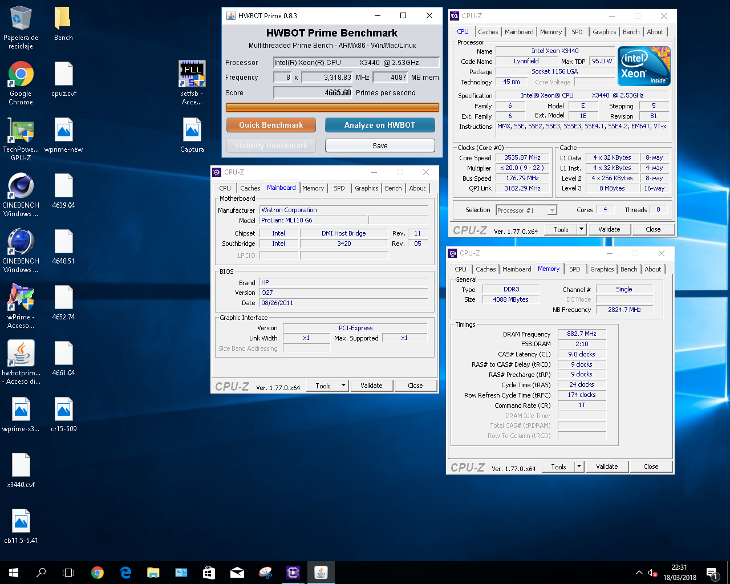Open the cr15-509 image file
730x584 pixels.
(x=63, y=414)
